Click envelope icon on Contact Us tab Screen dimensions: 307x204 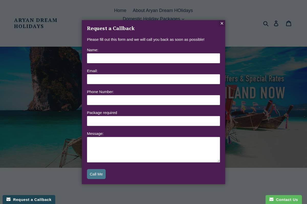click(271, 199)
